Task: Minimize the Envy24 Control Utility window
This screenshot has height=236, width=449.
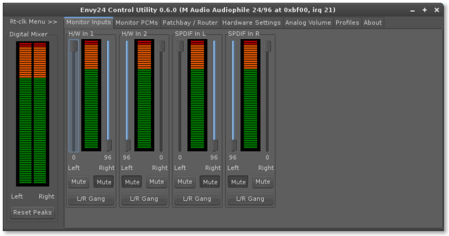Action: point(413,10)
